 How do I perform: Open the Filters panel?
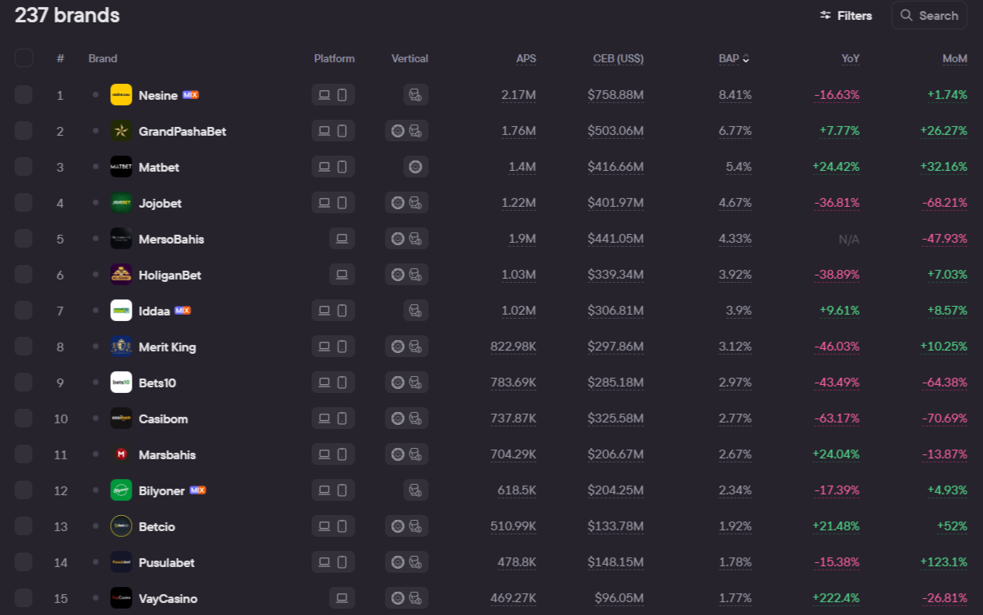pos(846,15)
